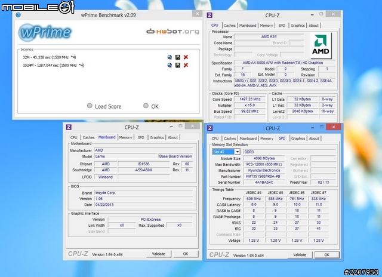The width and height of the screenshot is (382, 277).
Task: Click the 32M - 40.338 sec score entry
Action: (x=49, y=57)
